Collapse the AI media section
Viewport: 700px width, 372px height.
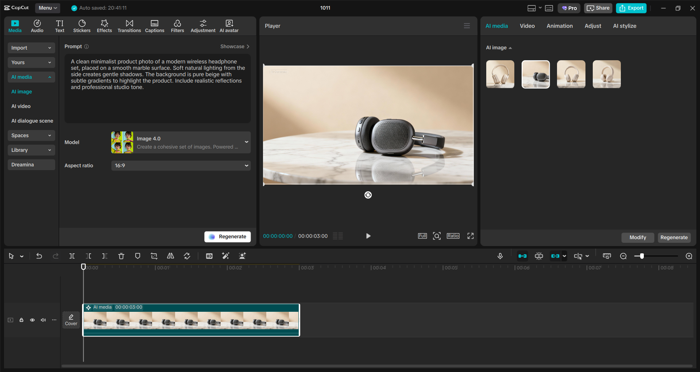click(x=31, y=77)
